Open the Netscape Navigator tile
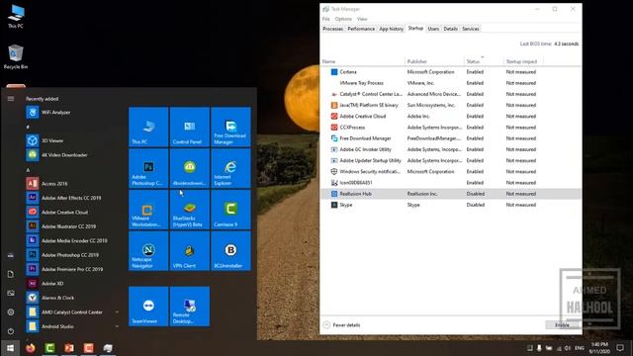The image size is (633, 356). 148,250
